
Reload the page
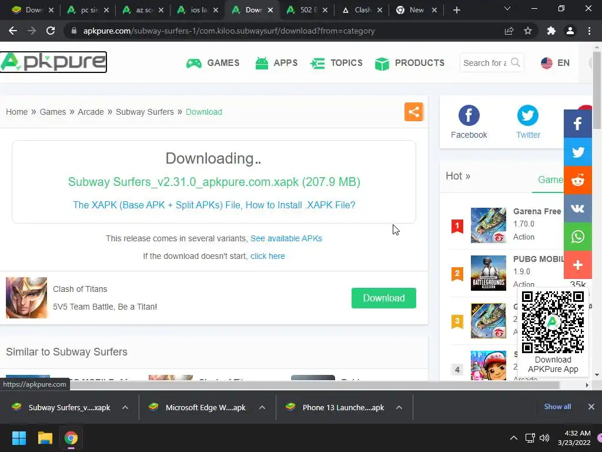click(x=51, y=31)
